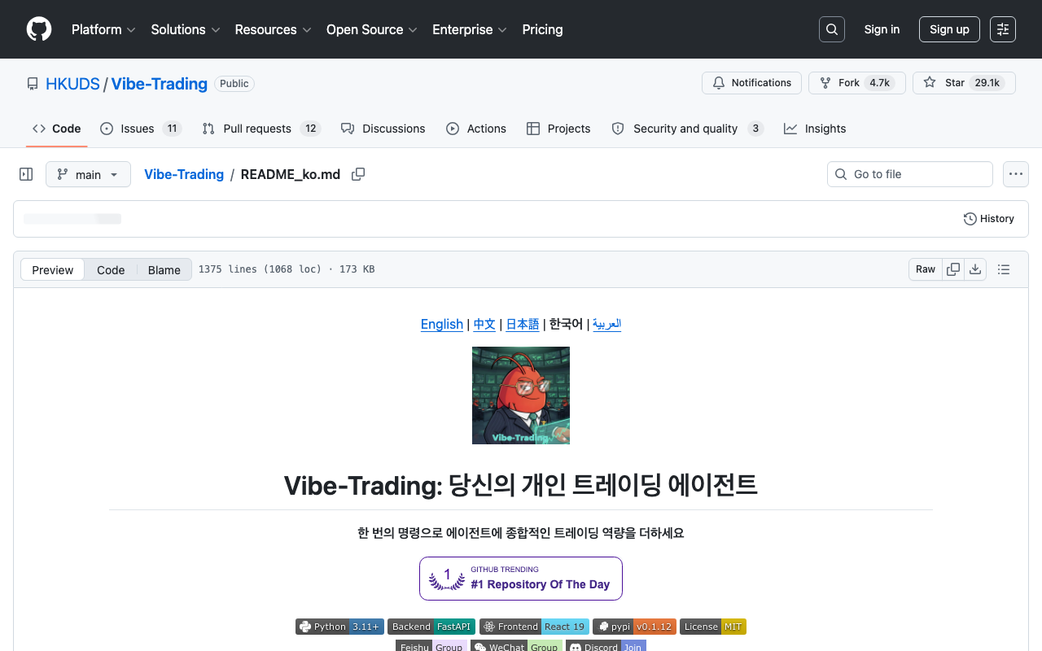
Task: Click the star count 29.1k
Action: (987, 83)
